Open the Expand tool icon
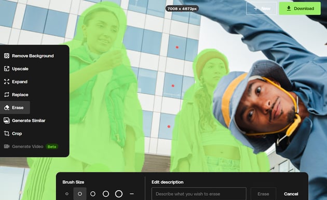Viewport: 327px width, 200px height. click(7, 81)
